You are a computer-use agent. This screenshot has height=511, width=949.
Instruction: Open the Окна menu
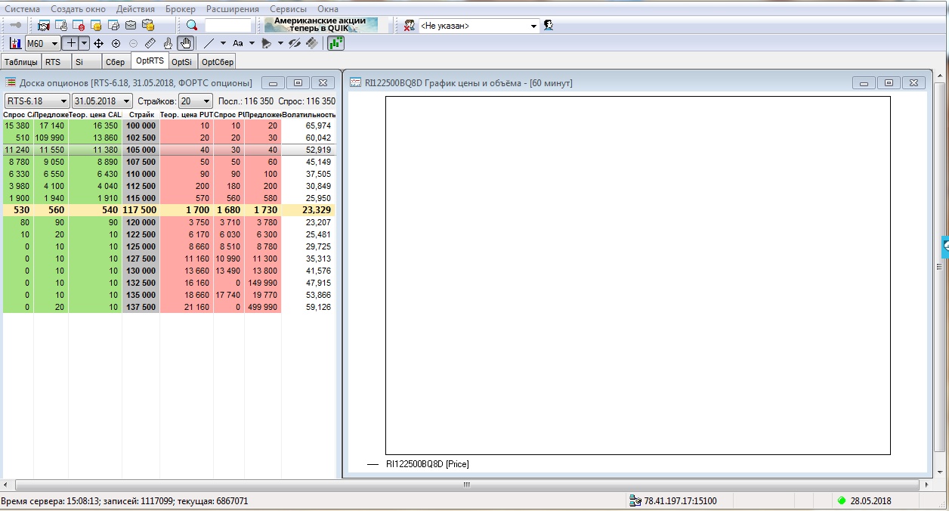pos(328,9)
